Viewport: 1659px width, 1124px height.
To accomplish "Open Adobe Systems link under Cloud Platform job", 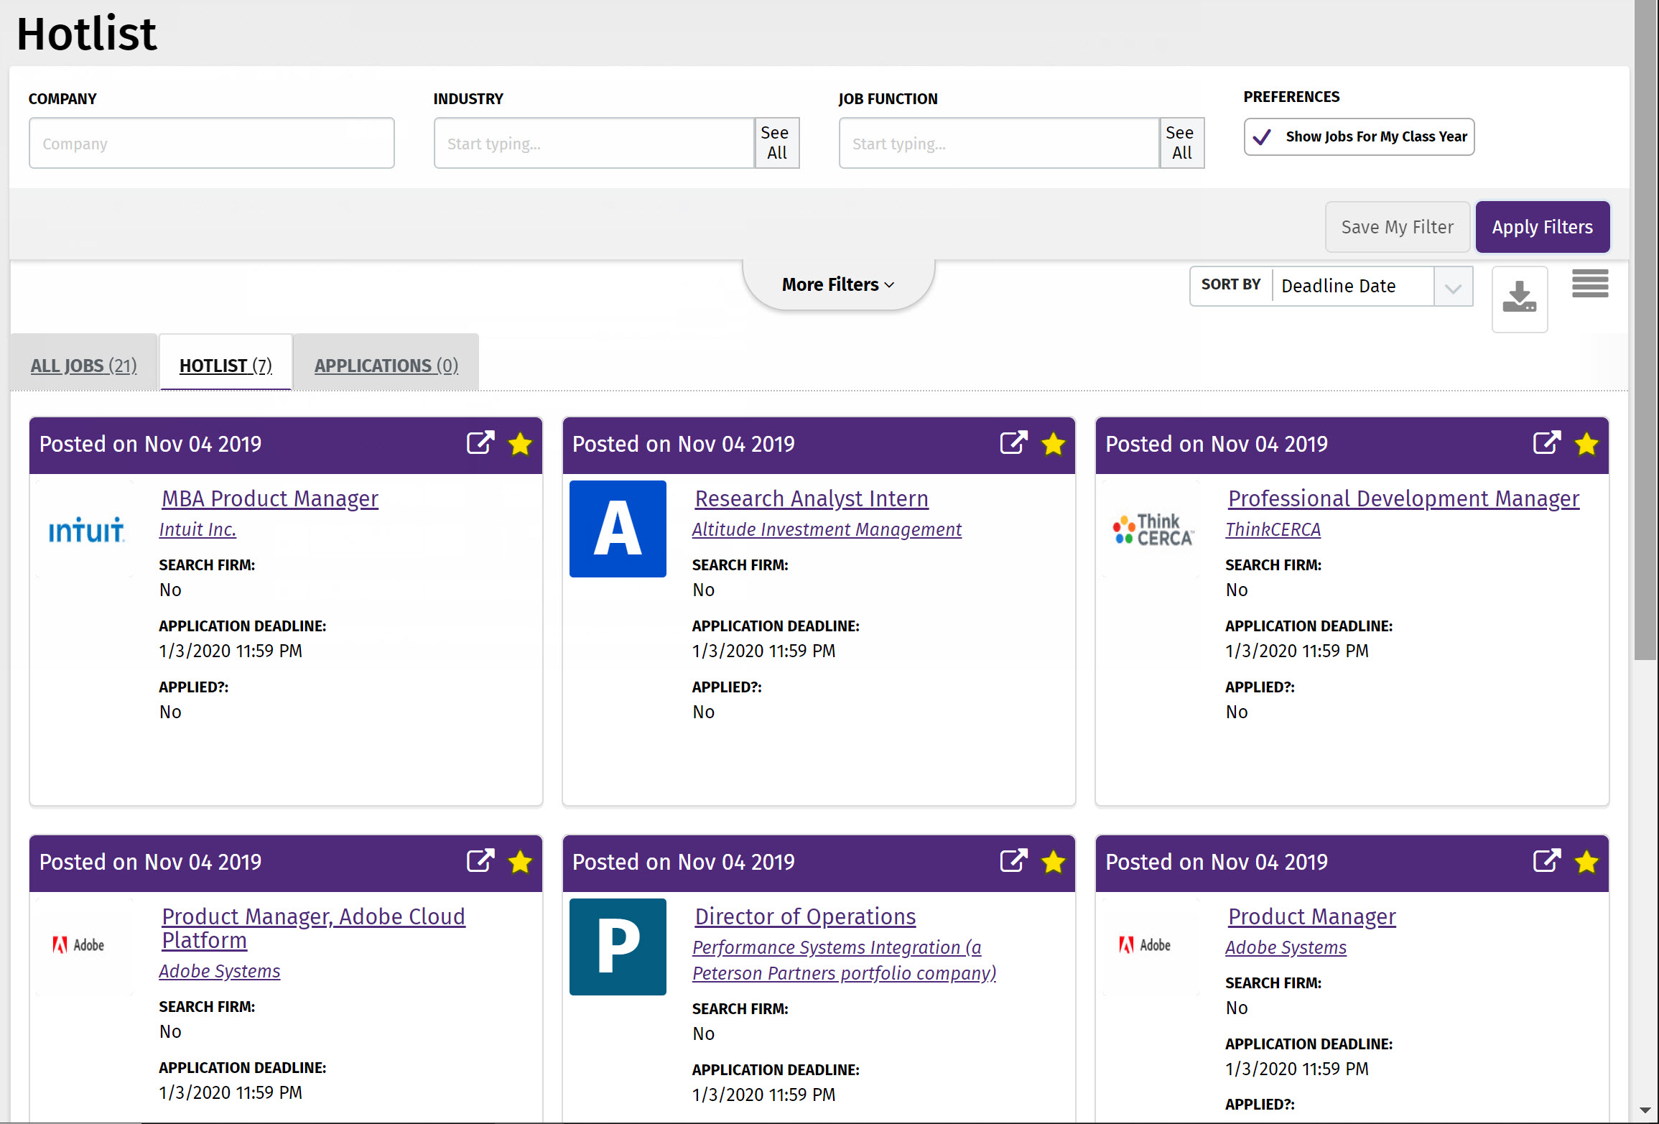I will coord(219,971).
